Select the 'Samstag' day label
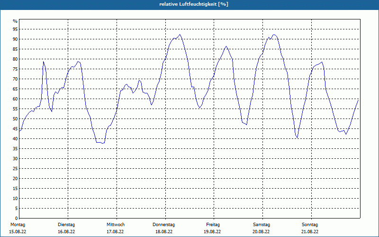Screen dimensions: 379x237 262,225
